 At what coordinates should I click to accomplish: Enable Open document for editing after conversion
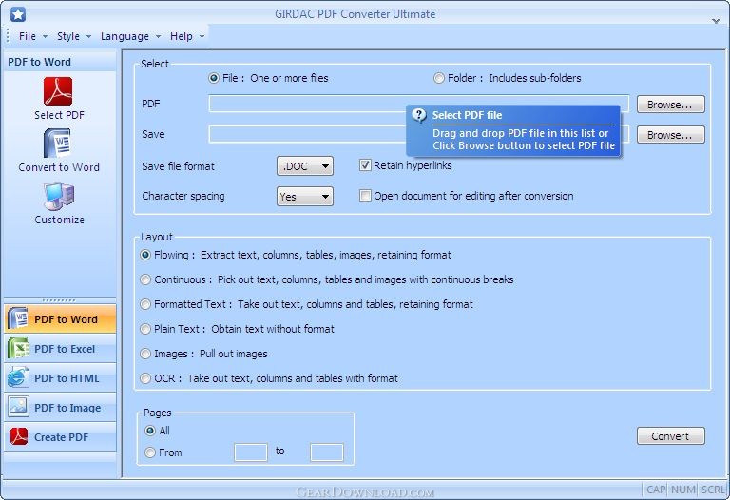click(365, 196)
